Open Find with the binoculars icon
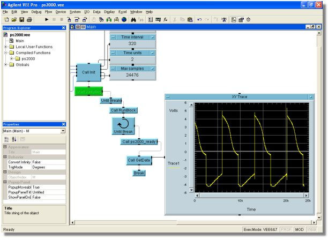328x240 pixels. click(x=133, y=20)
